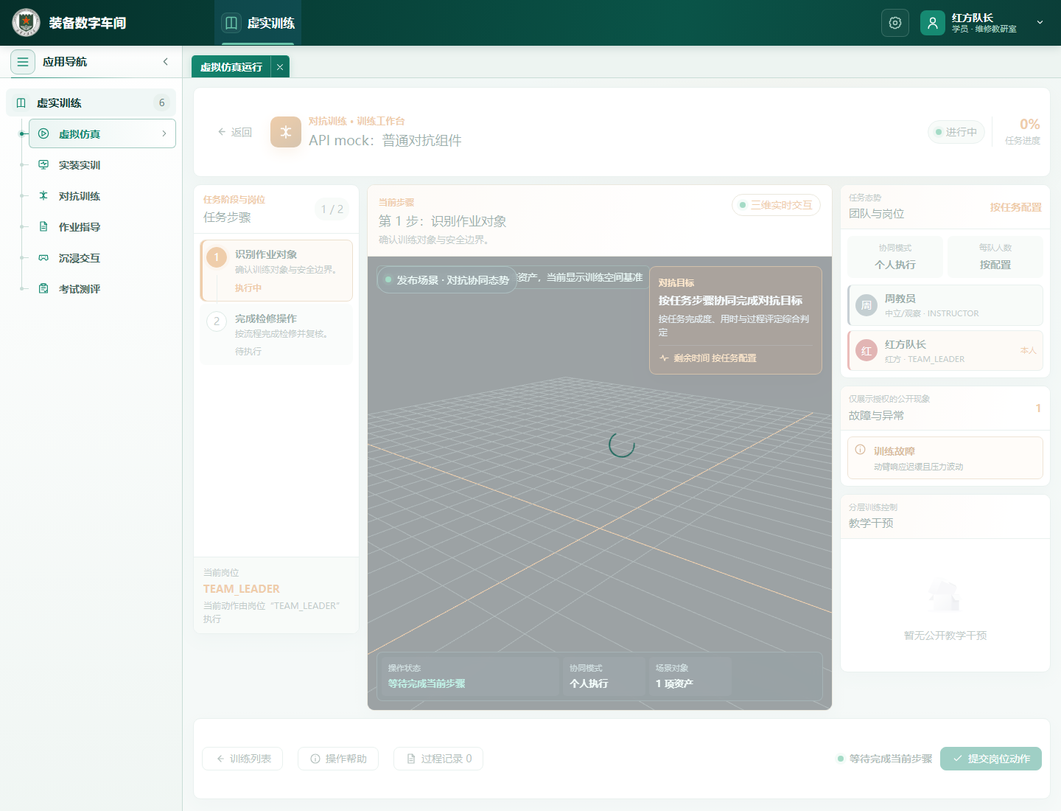This screenshot has width=1061, height=811.
Task: Open the 训练故障 fault alert card
Action: tap(945, 458)
